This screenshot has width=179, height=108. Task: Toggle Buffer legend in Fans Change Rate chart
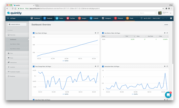(66, 94)
